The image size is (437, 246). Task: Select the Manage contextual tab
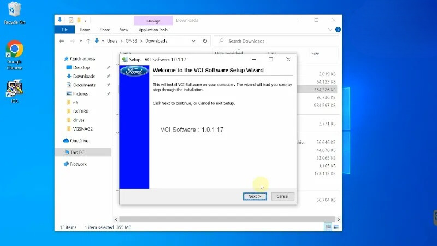153,21
